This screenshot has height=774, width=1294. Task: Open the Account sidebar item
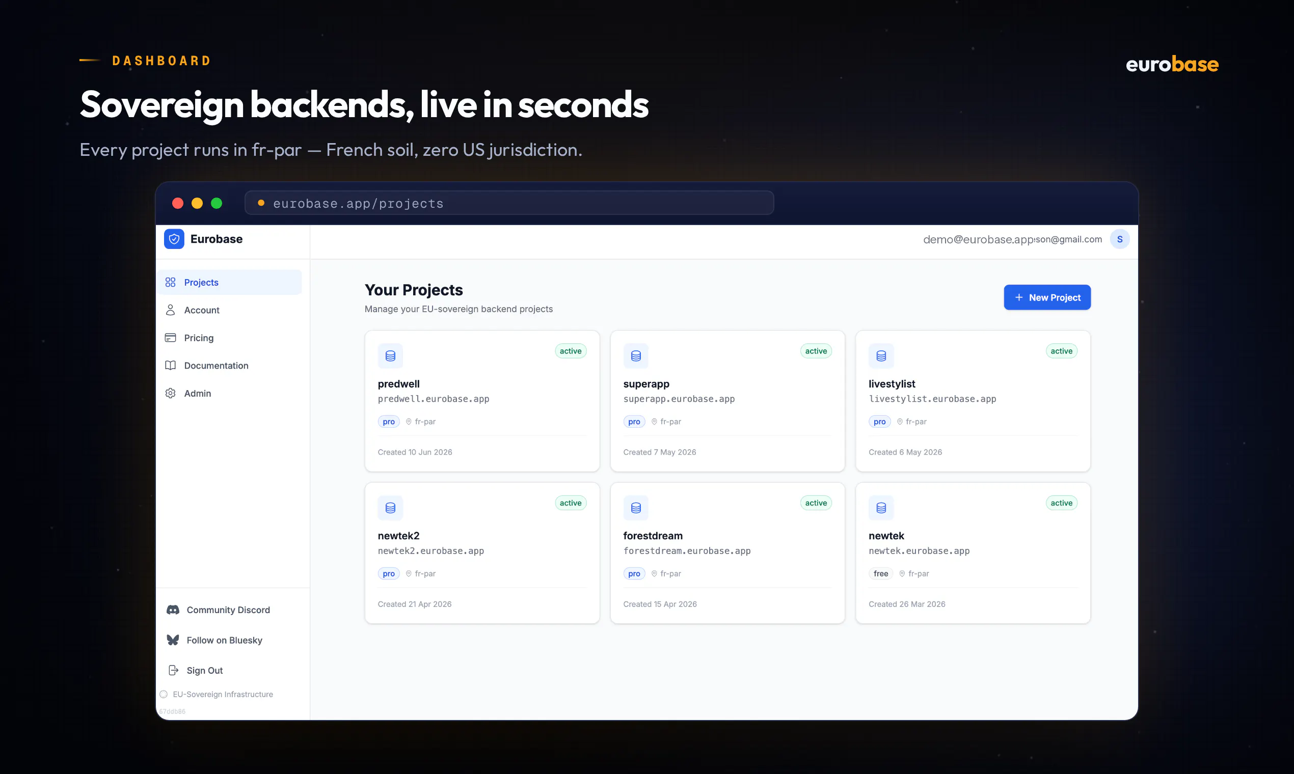(x=230, y=310)
